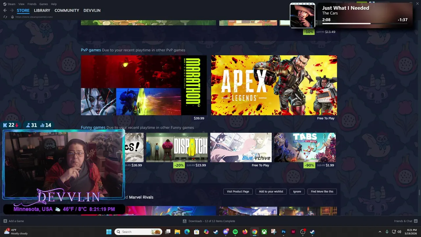Click the back navigation arrow in Steam
This screenshot has width=421, height=237.
tap(5, 11)
